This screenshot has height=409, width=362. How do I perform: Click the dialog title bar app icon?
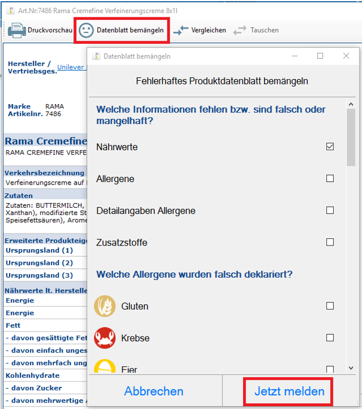[96, 56]
